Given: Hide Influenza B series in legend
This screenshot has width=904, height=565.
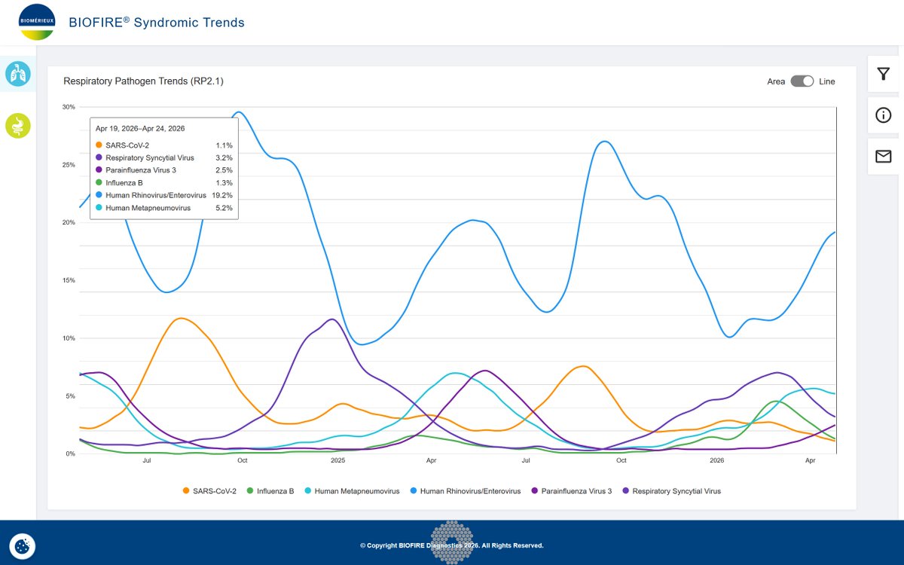Looking at the screenshot, I should coord(270,491).
